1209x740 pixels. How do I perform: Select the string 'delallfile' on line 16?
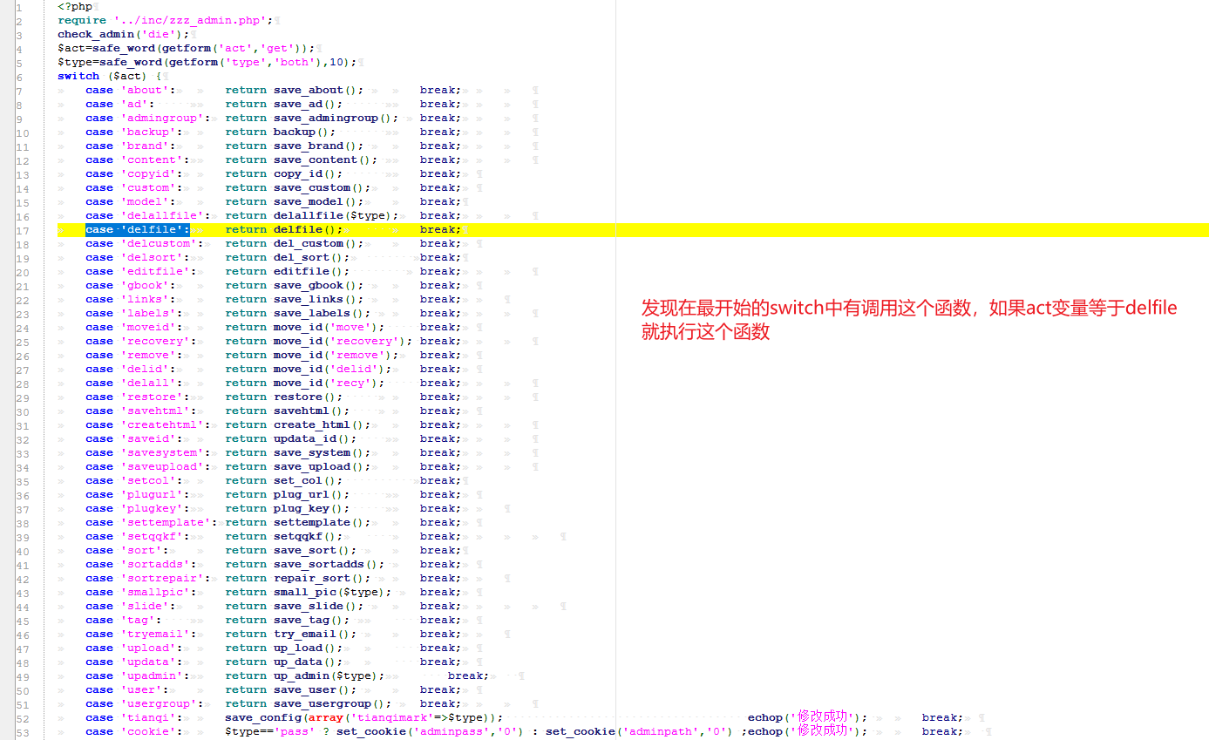tap(159, 215)
